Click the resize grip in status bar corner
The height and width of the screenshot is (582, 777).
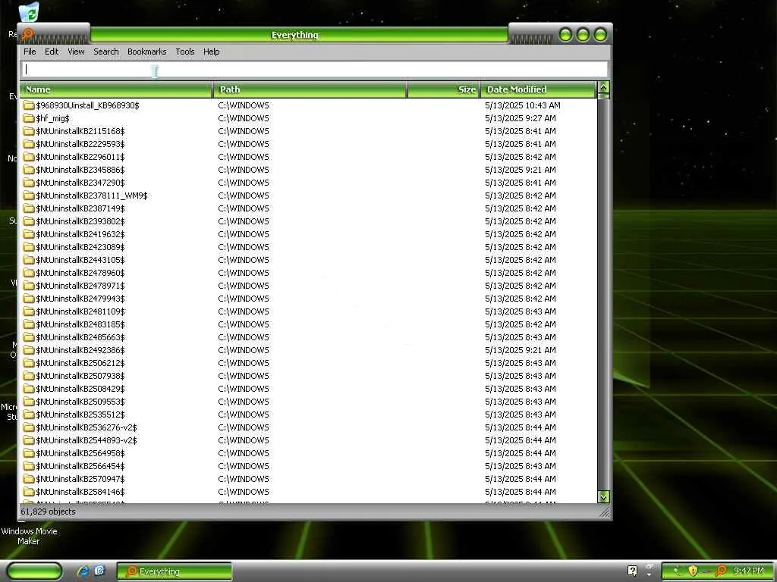click(604, 513)
